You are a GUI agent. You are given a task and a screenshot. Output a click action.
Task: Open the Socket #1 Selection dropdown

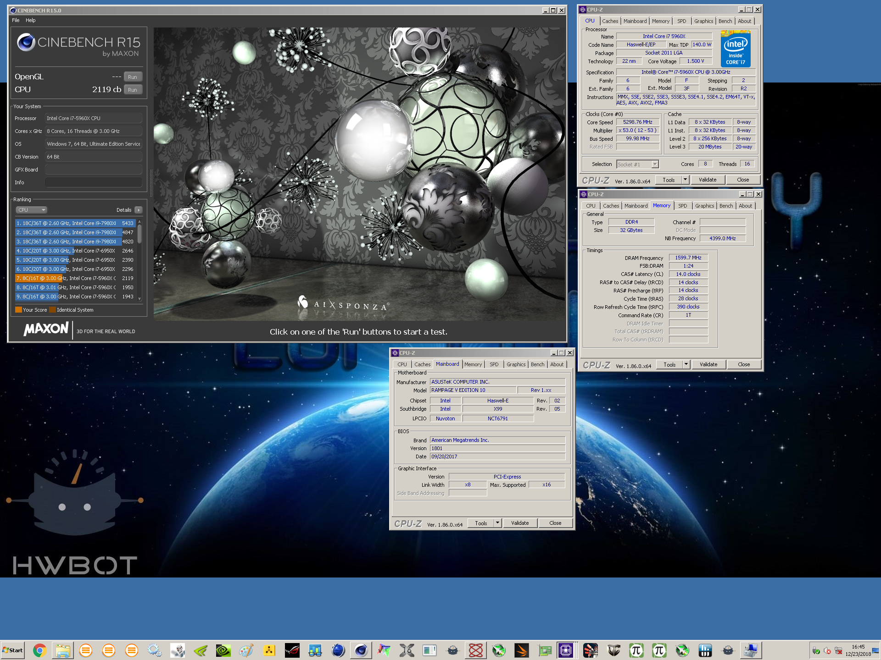[x=638, y=164]
